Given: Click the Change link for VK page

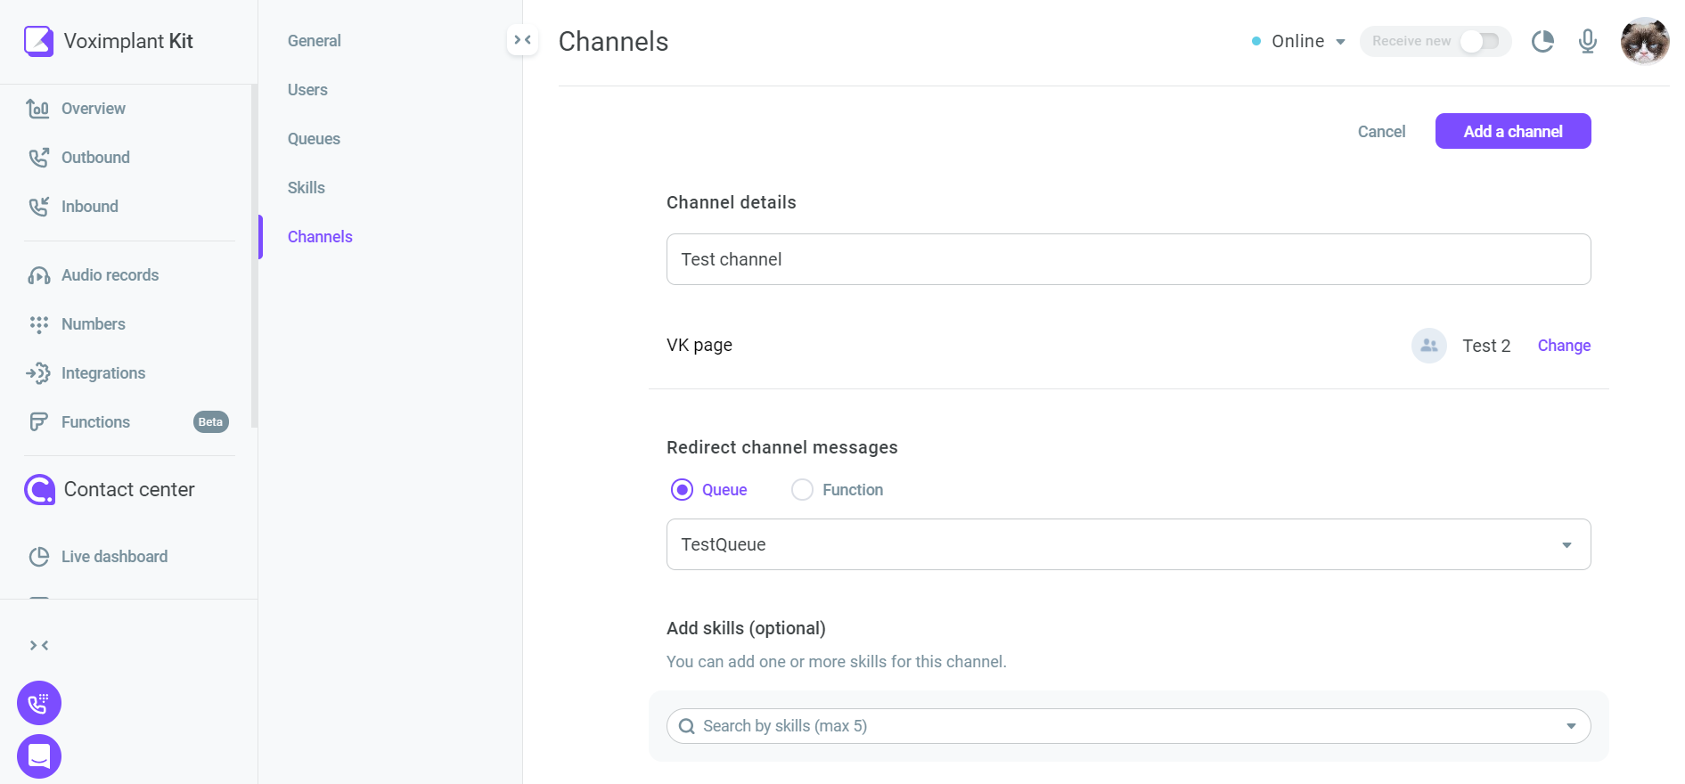Looking at the screenshot, I should (x=1564, y=346).
